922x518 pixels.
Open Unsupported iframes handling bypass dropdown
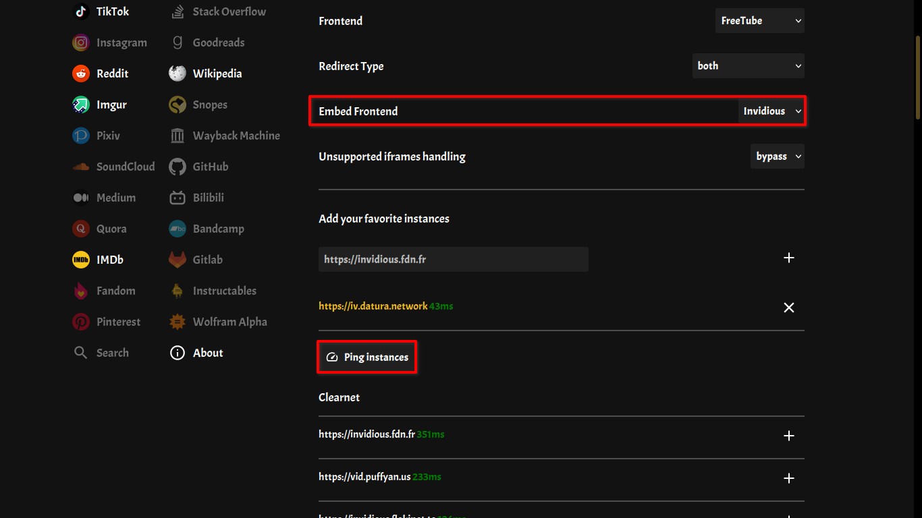(778, 156)
